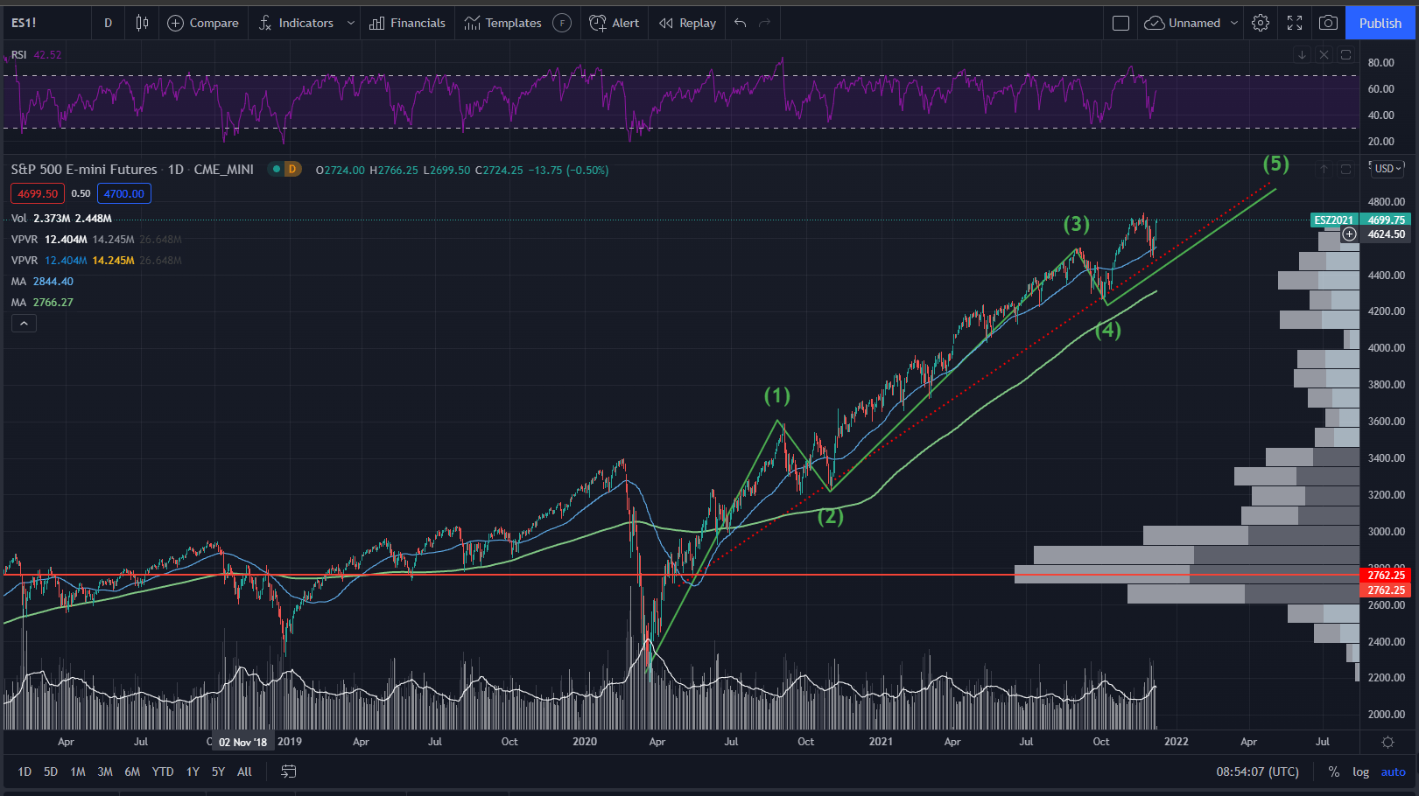
Task: Click the S&P 500 E-mini Futures title
Action: click(84, 170)
